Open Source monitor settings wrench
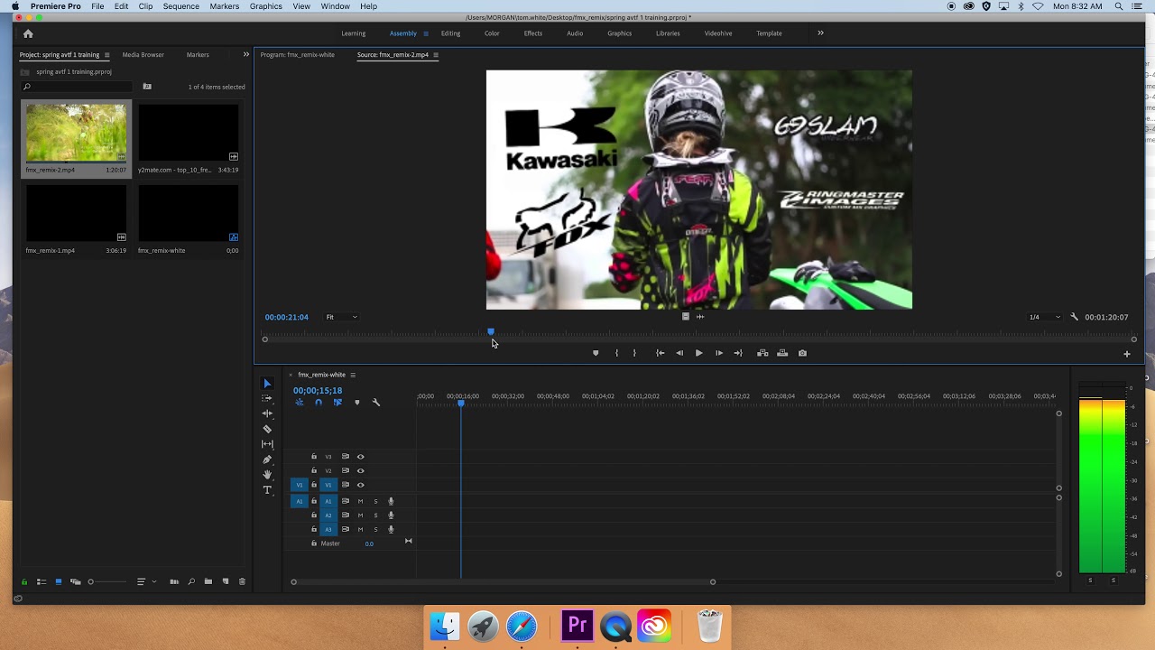The image size is (1155, 650). point(1074,317)
